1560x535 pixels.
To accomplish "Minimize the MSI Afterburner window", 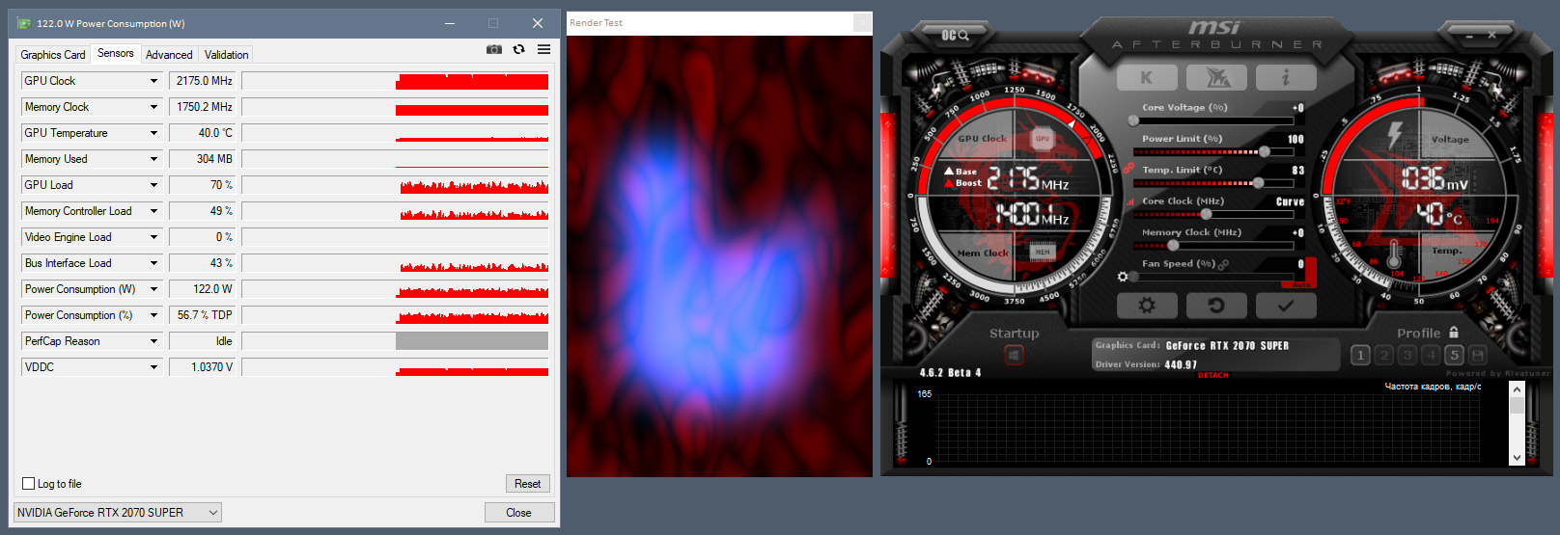I will [1469, 36].
